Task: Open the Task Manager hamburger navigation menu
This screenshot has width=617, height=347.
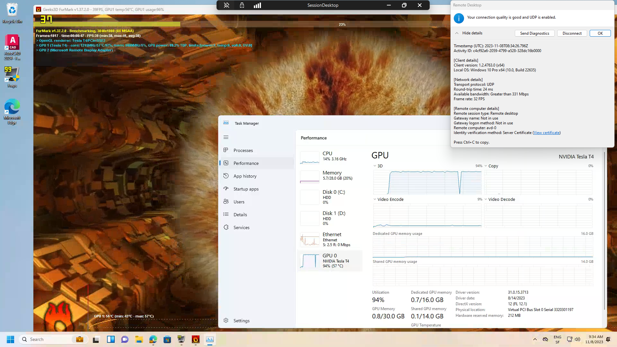Action: tap(226, 137)
